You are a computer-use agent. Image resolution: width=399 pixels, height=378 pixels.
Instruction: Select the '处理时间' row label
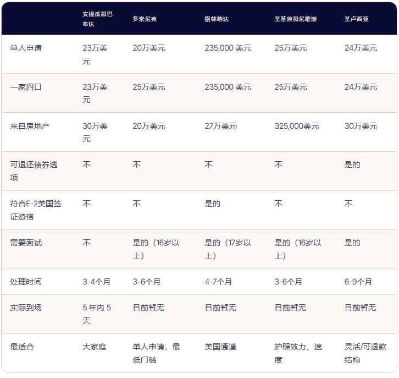click(x=26, y=282)
